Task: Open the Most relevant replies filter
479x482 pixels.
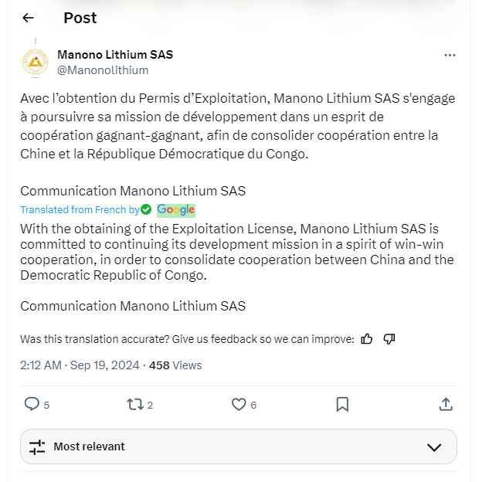Action: (89, 446)
